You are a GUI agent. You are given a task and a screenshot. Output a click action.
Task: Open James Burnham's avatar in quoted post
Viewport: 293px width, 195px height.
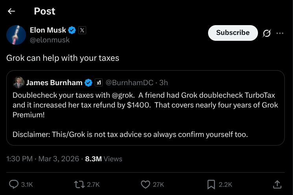(x=18, y=82)
